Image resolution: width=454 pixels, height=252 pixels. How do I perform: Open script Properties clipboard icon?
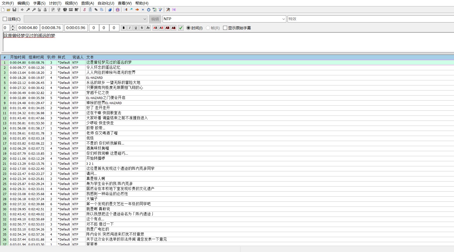[x=90, y=10]
